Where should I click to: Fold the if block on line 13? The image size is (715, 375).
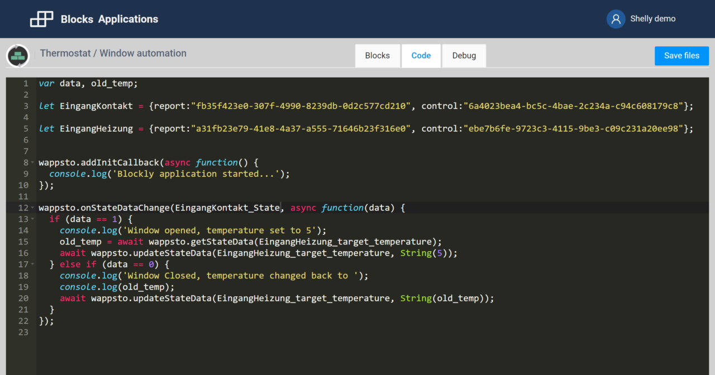(x=32, y=219)
